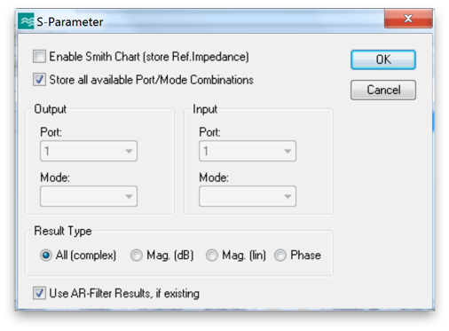
Task: Click the Cancel button
Action: pyautogui.click(x=383, y=90)
